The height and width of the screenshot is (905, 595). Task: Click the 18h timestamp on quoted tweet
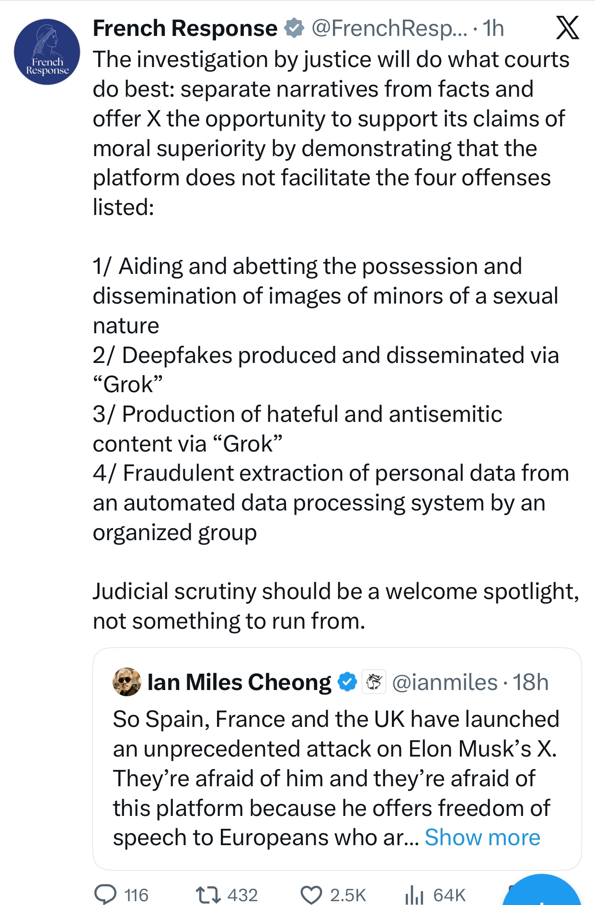click(x=531, y=682)
